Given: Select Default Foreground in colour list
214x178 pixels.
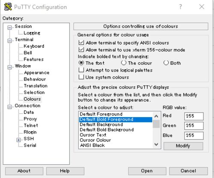Looking at the screenshot, I should pos(116,114).
